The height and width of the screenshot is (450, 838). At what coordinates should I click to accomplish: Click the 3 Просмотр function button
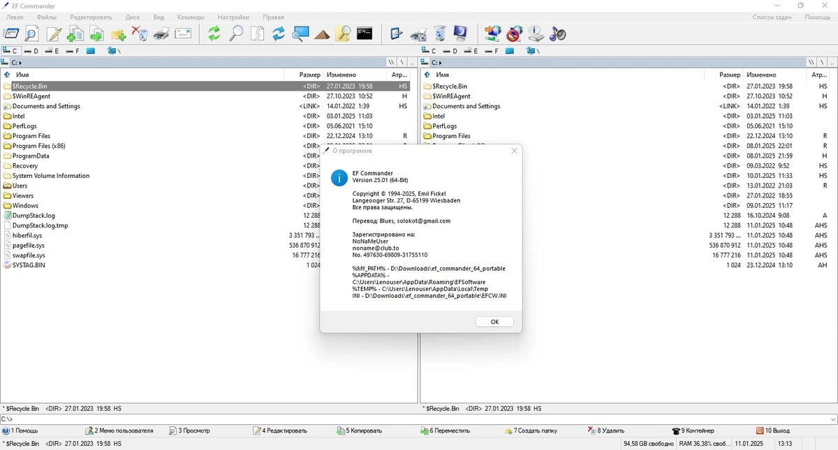pos(189,430)
